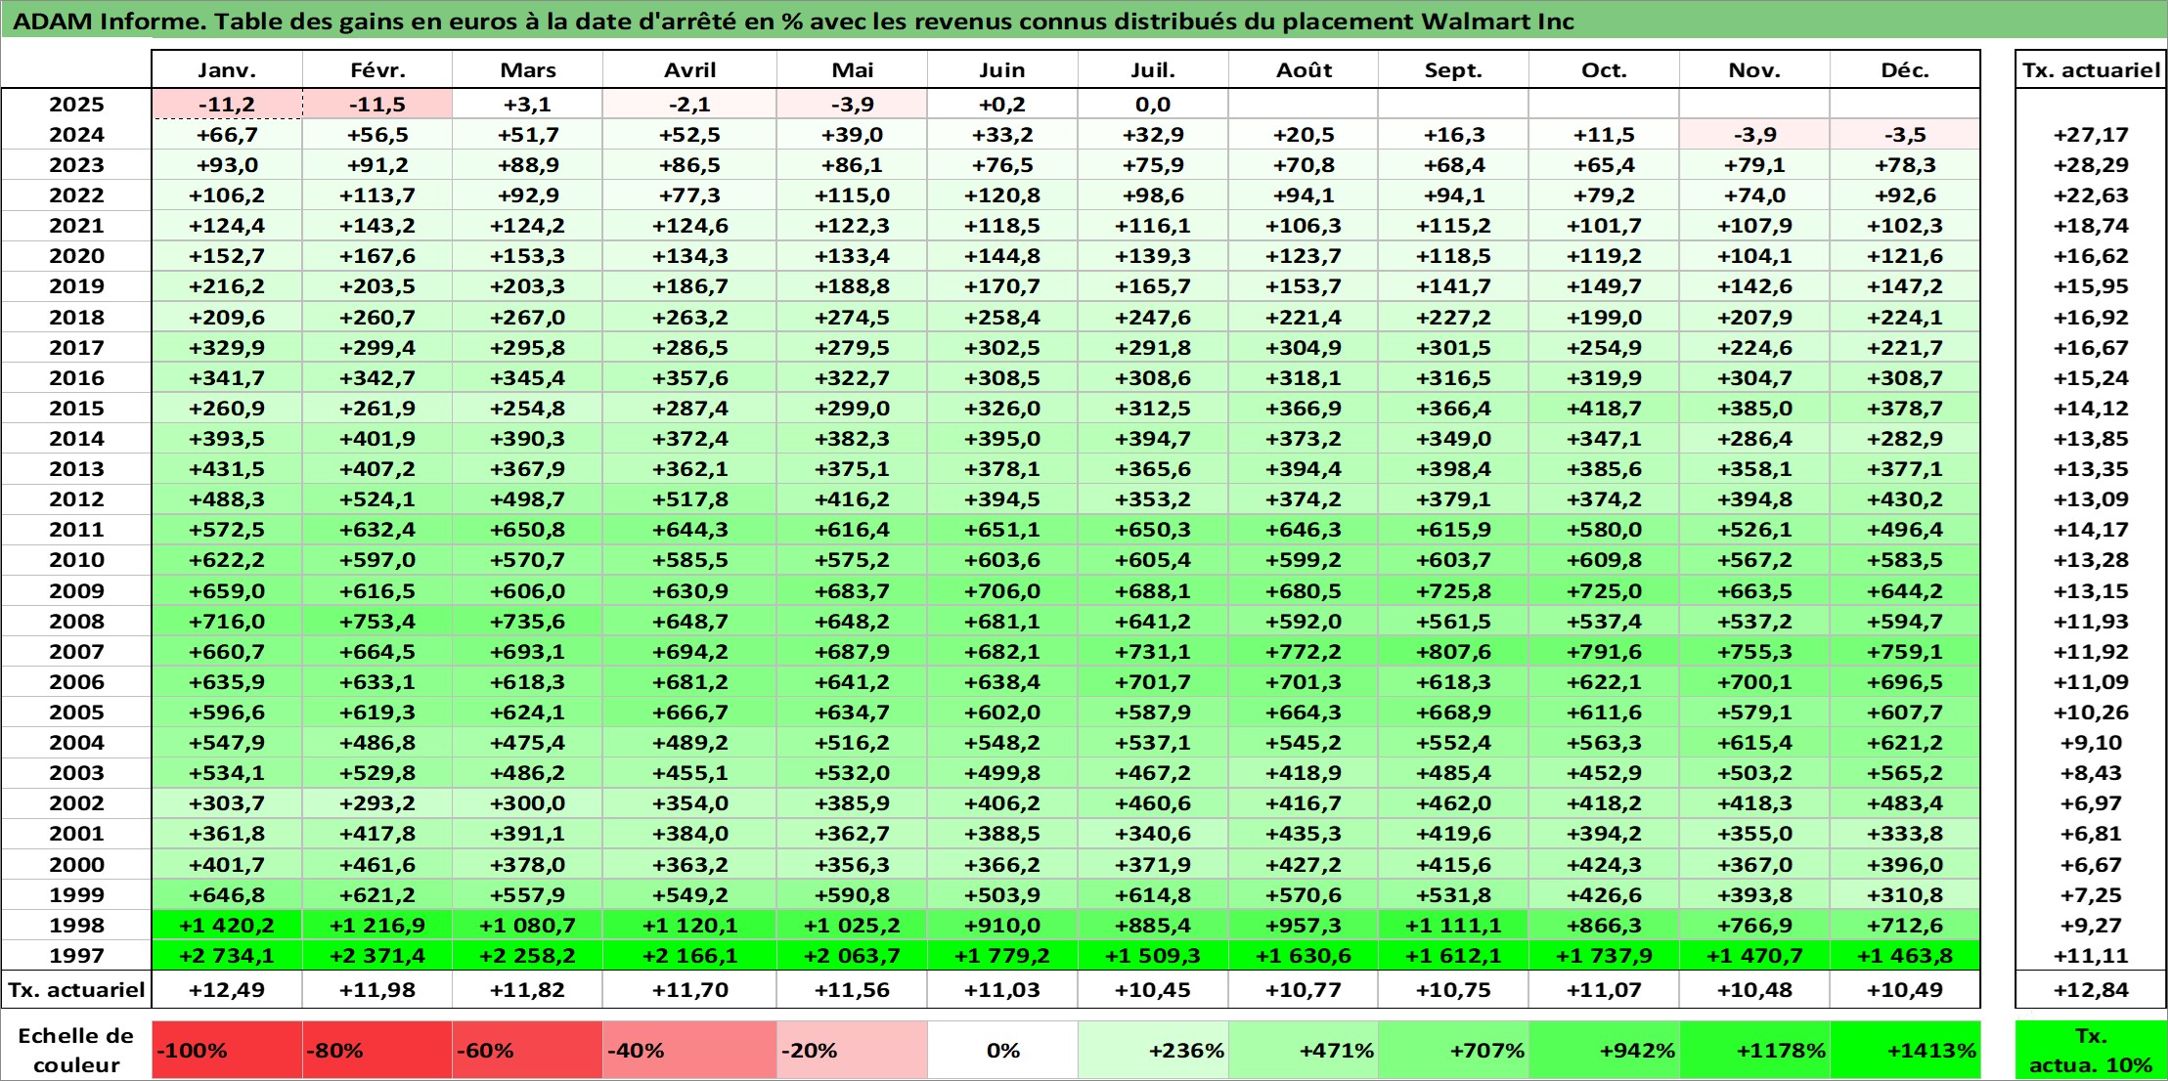Click the +1 111,1 cell for Sept. 1998
The height and width of the screenshot is (1081, 2168).
[x=1454, y=926]
